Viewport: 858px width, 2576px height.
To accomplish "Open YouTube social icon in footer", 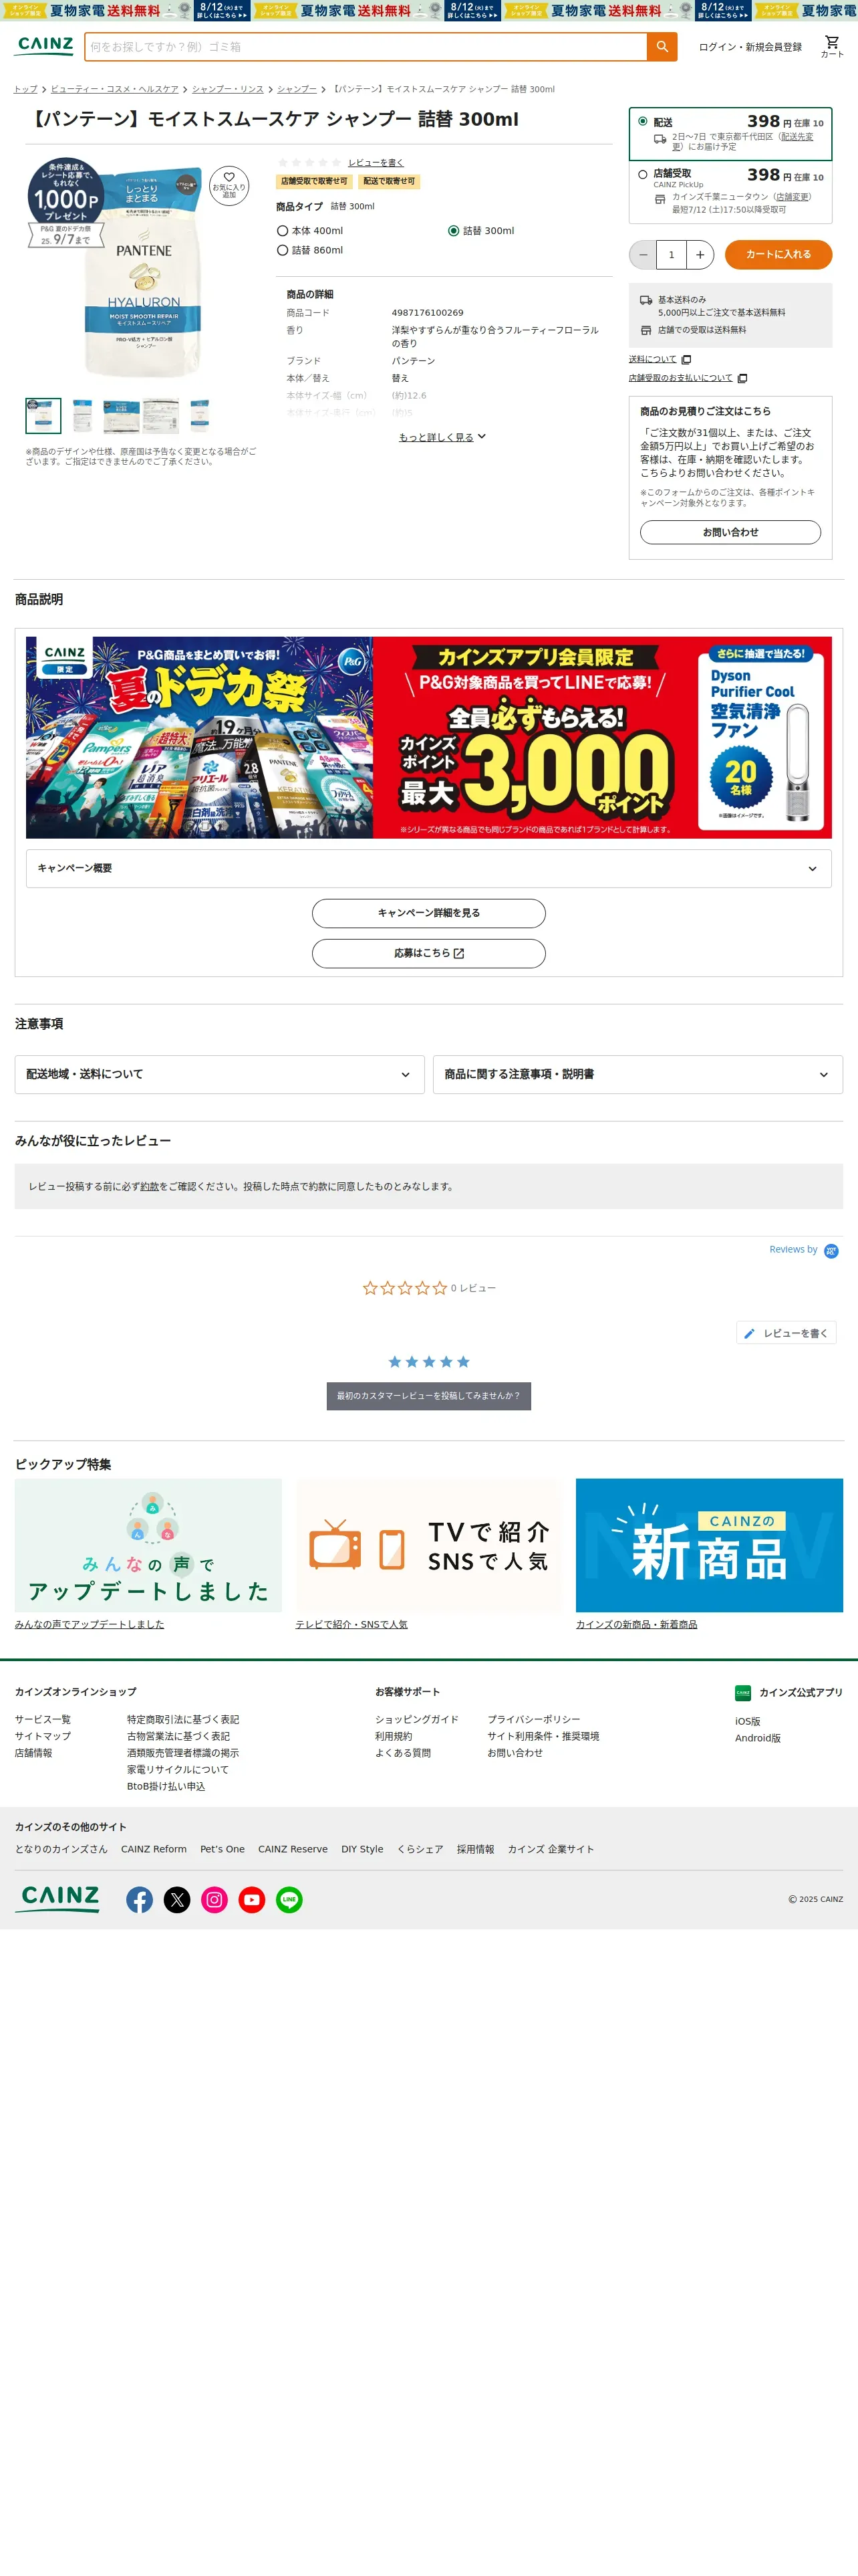I will click(x=252, y=1899).
